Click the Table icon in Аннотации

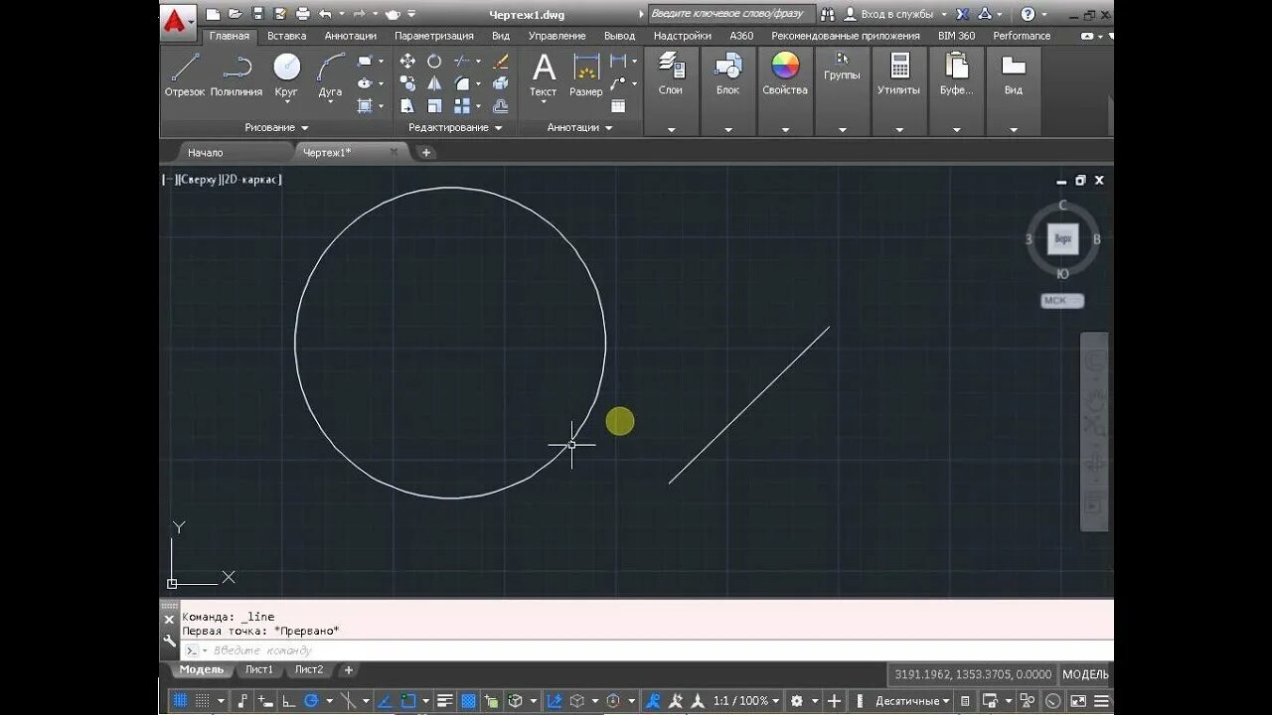coord(618,105)
